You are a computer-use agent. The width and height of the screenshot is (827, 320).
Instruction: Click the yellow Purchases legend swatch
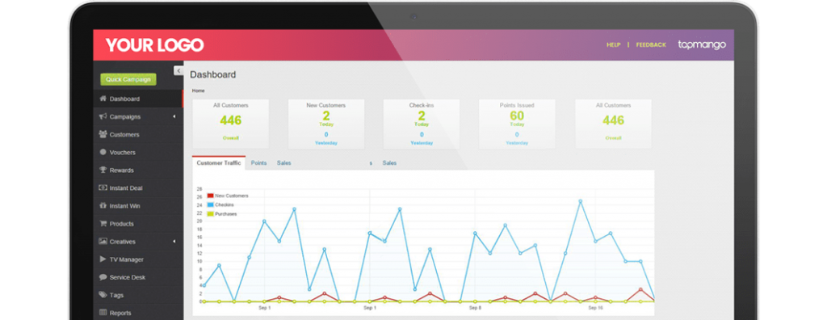click(x=211, y=214)
